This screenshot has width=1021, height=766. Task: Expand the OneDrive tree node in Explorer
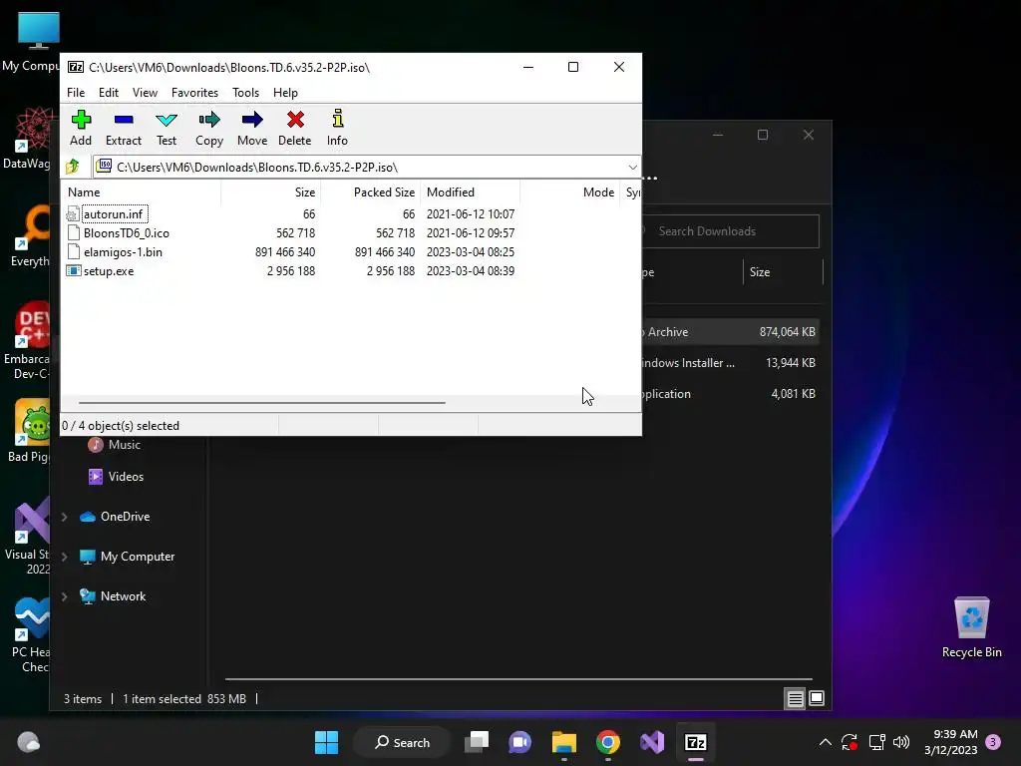pos(65,518)
